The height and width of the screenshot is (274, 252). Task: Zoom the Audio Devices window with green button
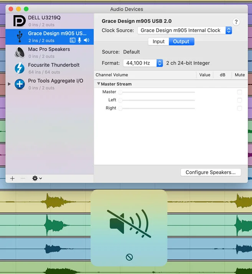(26, 9)
